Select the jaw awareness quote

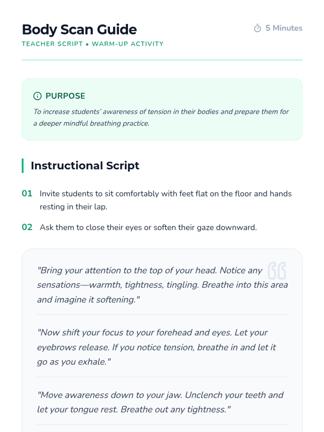pyautogui.click(x=160, y=402)
